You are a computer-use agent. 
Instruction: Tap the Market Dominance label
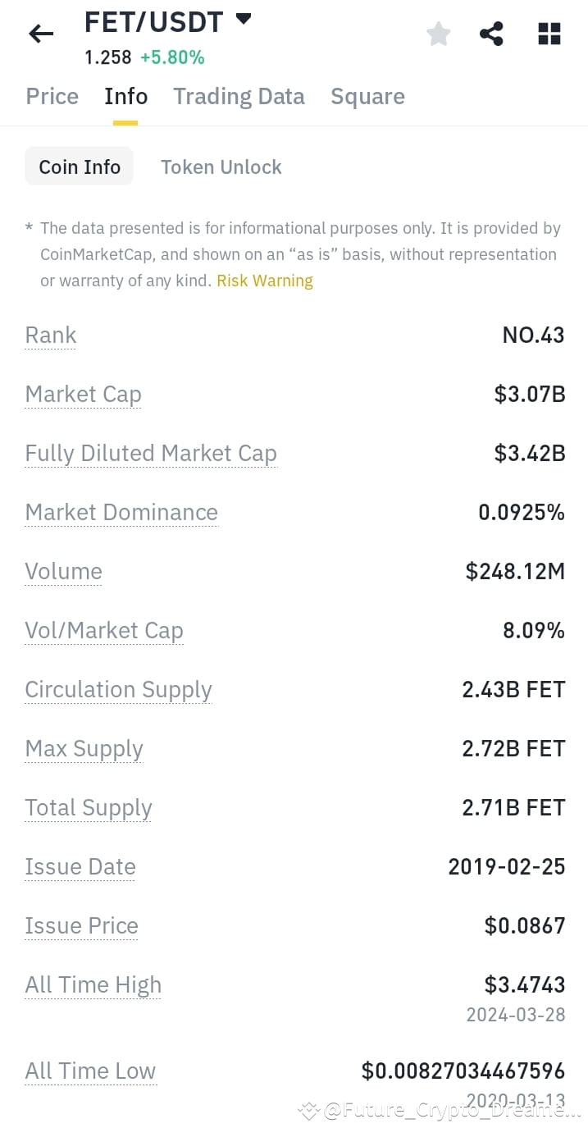coord(121,513)
